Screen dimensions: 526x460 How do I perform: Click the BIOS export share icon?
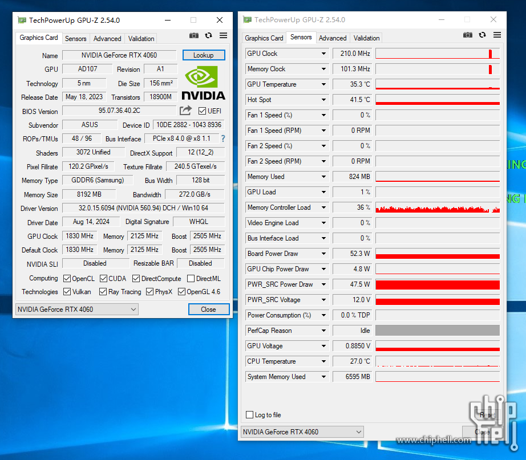tap(185, 111)
